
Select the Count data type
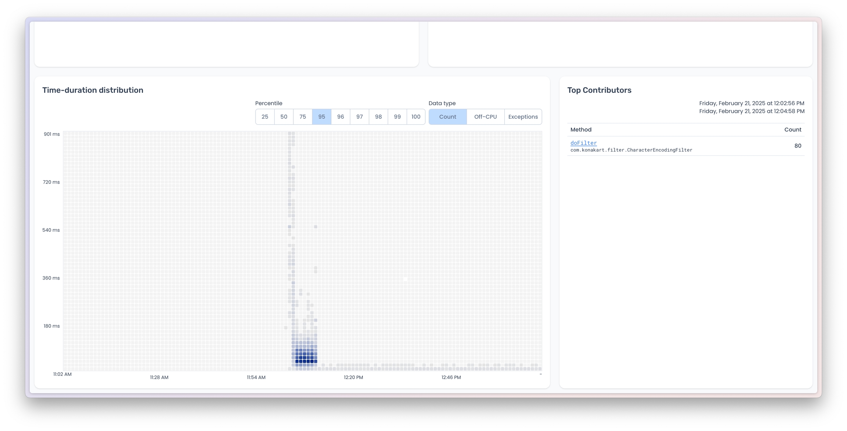447,117
